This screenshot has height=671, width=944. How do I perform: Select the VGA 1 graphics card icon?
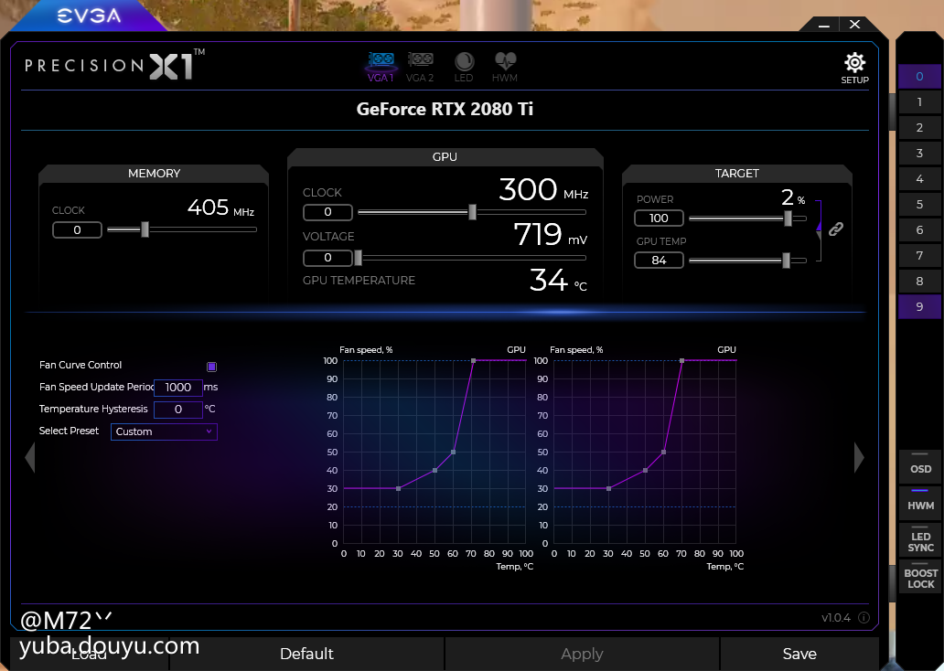click(x=381, y=67)
